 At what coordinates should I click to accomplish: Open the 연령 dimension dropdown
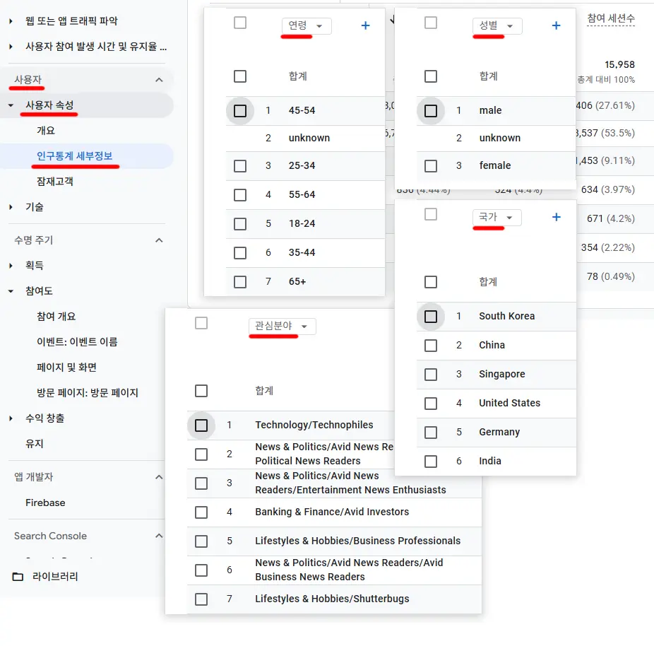coord(307,26)
